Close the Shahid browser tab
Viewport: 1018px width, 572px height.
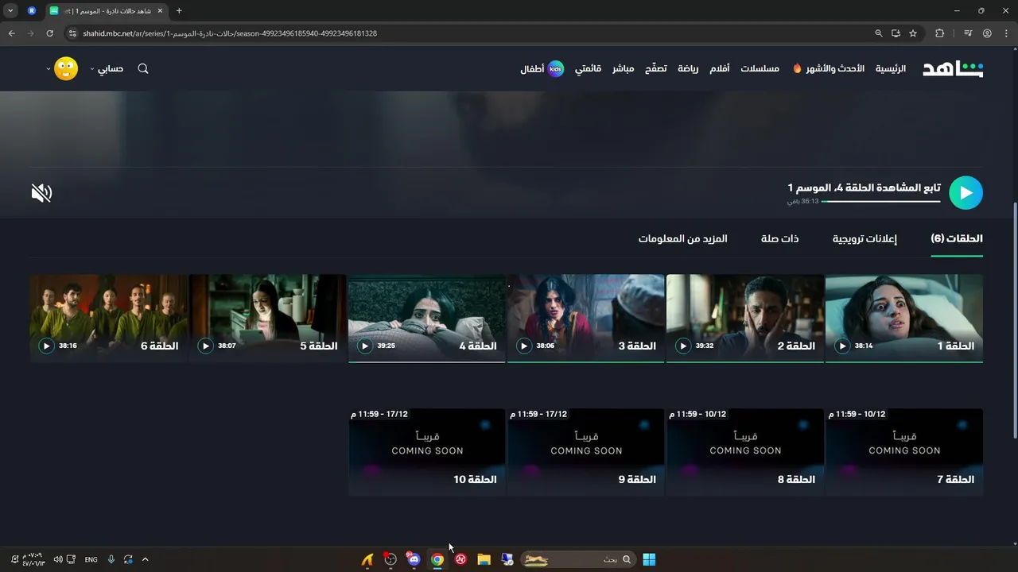[160, 11]
